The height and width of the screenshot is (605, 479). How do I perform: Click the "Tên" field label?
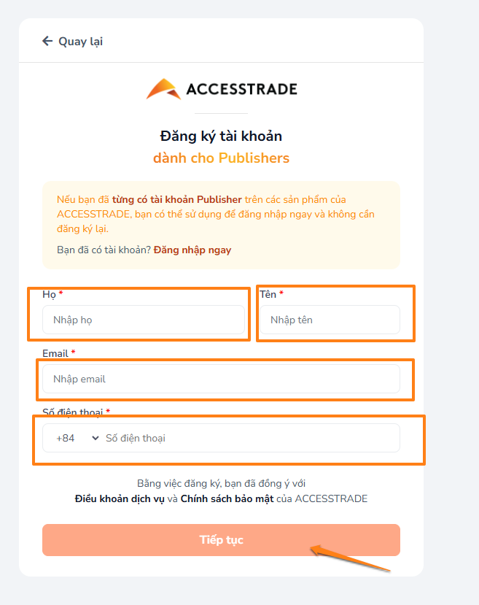268,294
